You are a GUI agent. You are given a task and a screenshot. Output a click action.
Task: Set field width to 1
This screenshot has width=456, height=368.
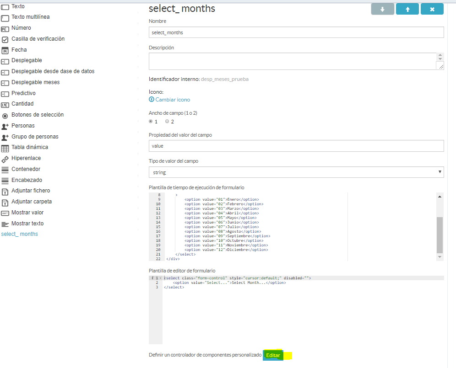pos(151,122)
